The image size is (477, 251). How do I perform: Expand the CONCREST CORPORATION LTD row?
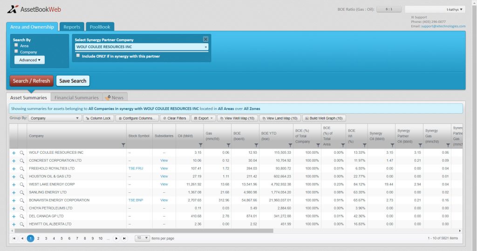(14, 161)
